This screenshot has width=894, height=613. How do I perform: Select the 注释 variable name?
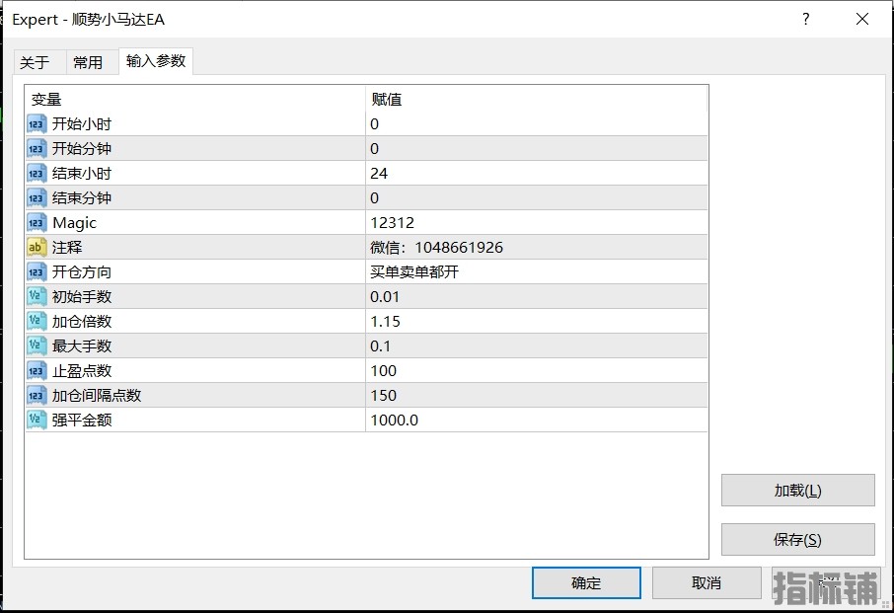[x=67, y=247]
